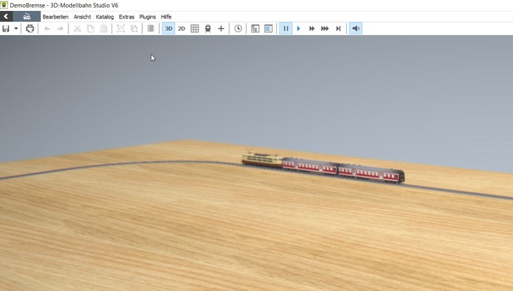Pause the simulation
The height and width of the screenshot is (291, 513).
point(286,29)
